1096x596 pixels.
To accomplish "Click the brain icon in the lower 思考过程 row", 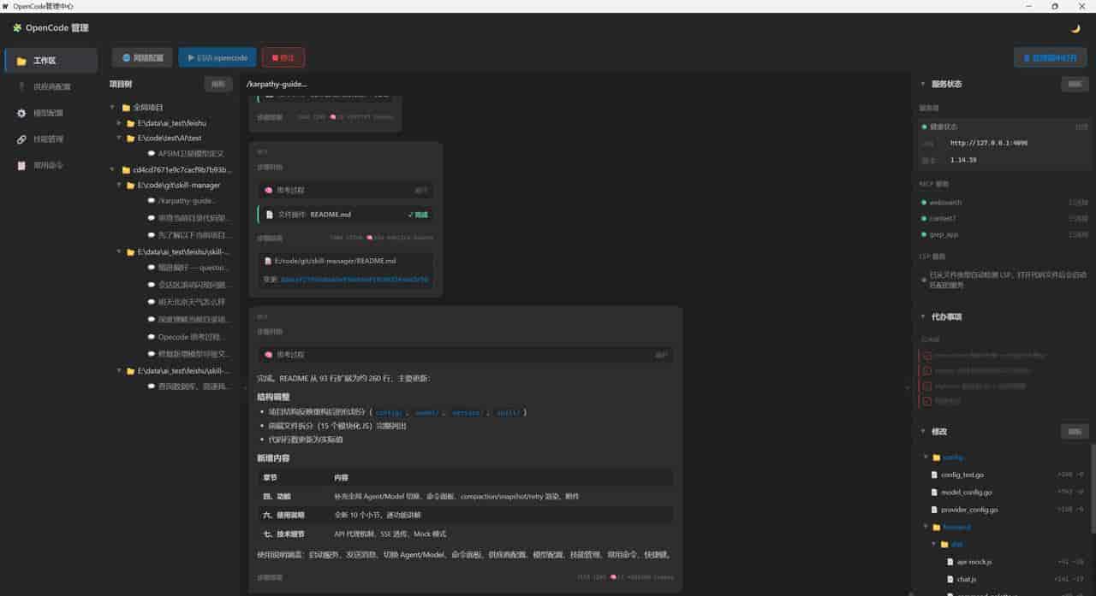I will click(268, 354).
